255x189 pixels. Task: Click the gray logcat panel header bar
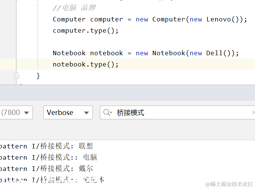click(x=127, y=92)
